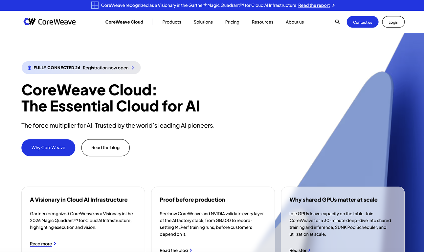Open the Fully Connected 26 registration pill
Image resolution: width=424 pixels, height=252 pixels.
81,68
